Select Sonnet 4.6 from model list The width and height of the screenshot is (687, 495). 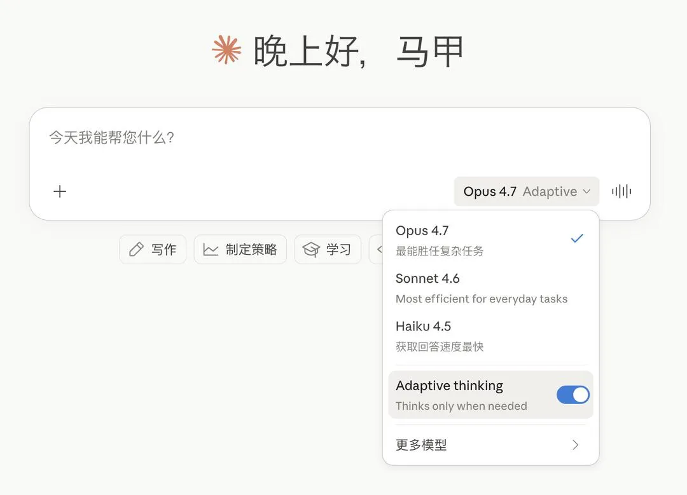(x=490, y=288)
